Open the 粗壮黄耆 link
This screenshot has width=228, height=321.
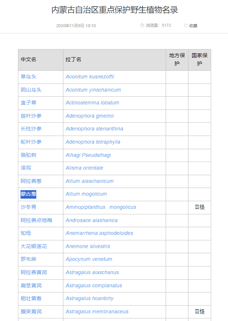(x=31, y=299)
